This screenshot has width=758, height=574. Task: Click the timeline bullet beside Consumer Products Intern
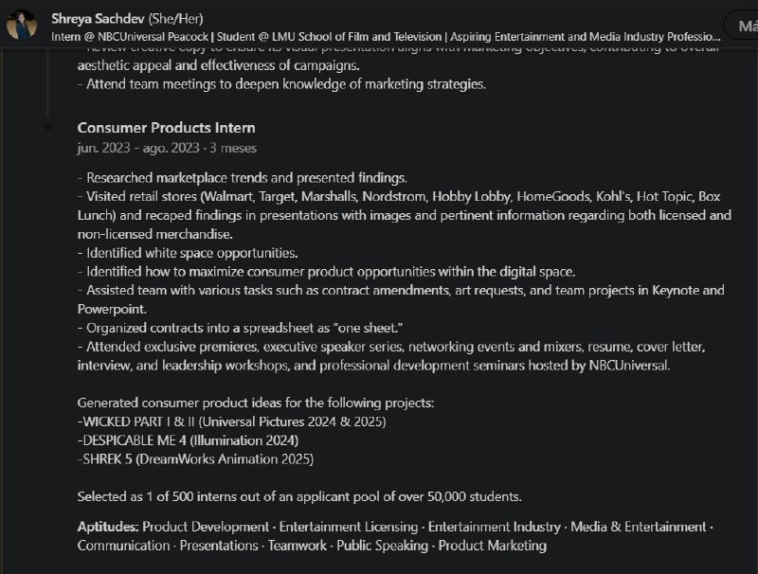[47, 127]
